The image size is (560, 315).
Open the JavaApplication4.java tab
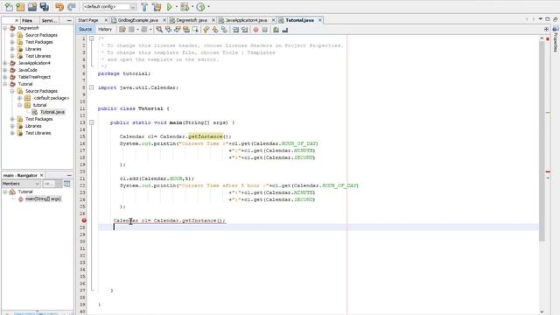(246, 20)
